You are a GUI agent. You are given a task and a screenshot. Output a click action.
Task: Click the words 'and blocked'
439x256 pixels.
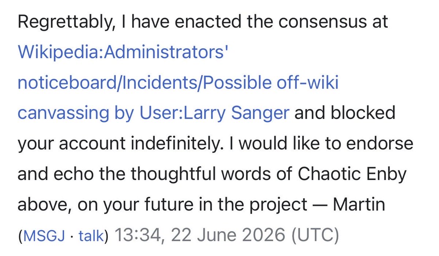click(x=345, y=113)
